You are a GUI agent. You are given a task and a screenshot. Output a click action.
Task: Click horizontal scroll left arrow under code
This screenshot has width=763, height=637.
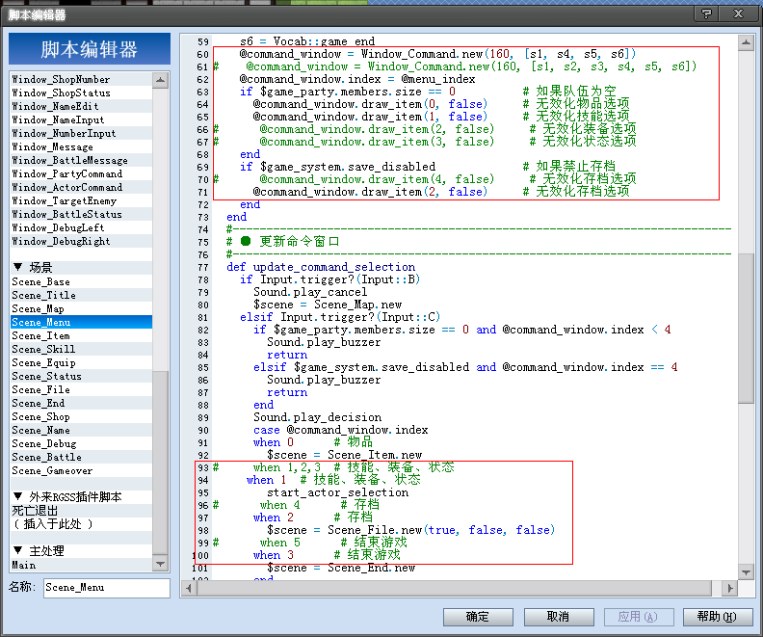point(189,589)
